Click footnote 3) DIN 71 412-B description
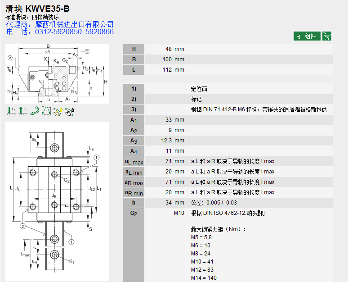Image resolution: width=348 pixels, height=282 pixels. (259, 109)
